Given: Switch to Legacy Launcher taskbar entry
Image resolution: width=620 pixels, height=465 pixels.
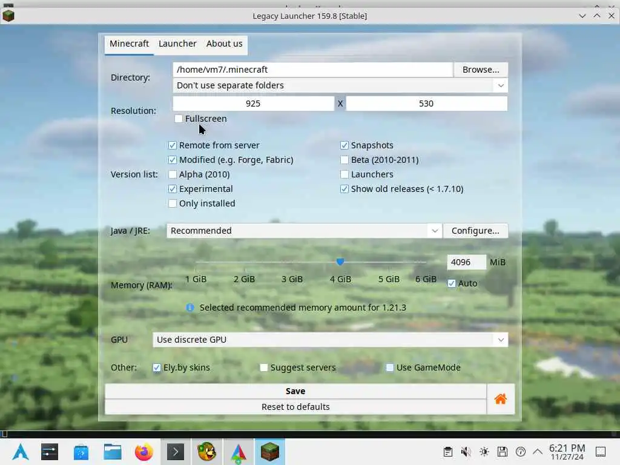Looking at the screenshot, I should pyautogui.click(x=269, y=452).
